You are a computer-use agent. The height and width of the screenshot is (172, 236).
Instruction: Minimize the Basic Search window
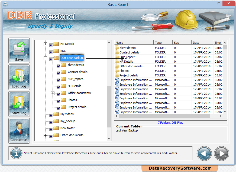click(x=211, y=4)
